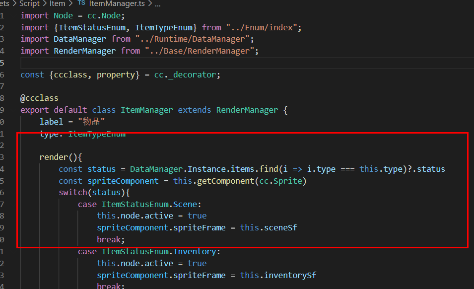474x289 pixels.
Task: Click the "../Enum/index" import path
Action: click(262, 27)
